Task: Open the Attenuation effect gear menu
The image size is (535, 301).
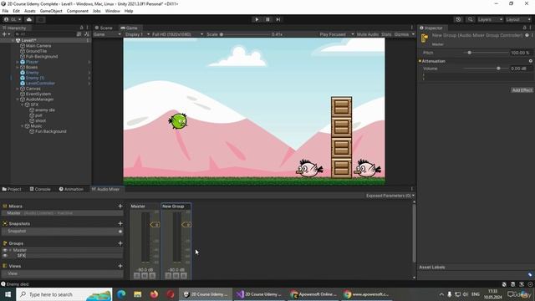Action: [531, 61]
